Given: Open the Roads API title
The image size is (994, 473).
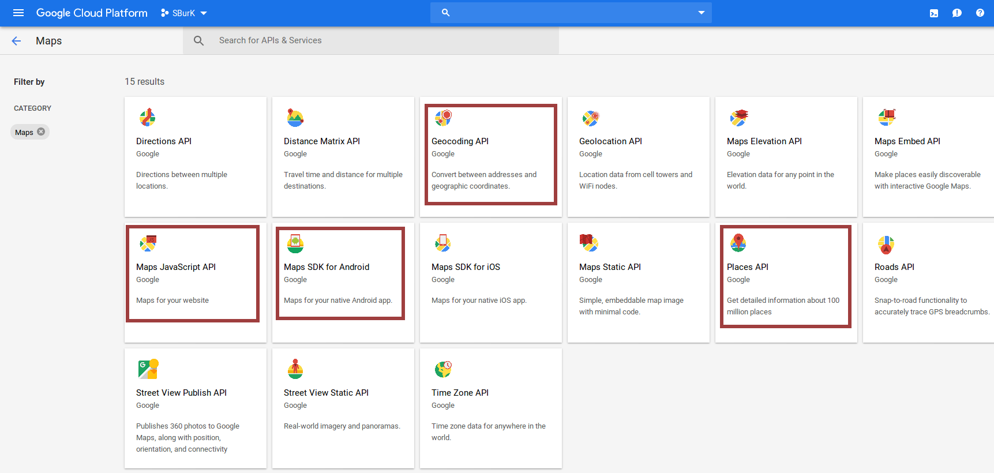Looking at the screenshot, I should [x=894, y=267].
